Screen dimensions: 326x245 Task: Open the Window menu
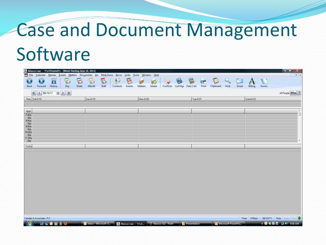(x=146, y=75)
